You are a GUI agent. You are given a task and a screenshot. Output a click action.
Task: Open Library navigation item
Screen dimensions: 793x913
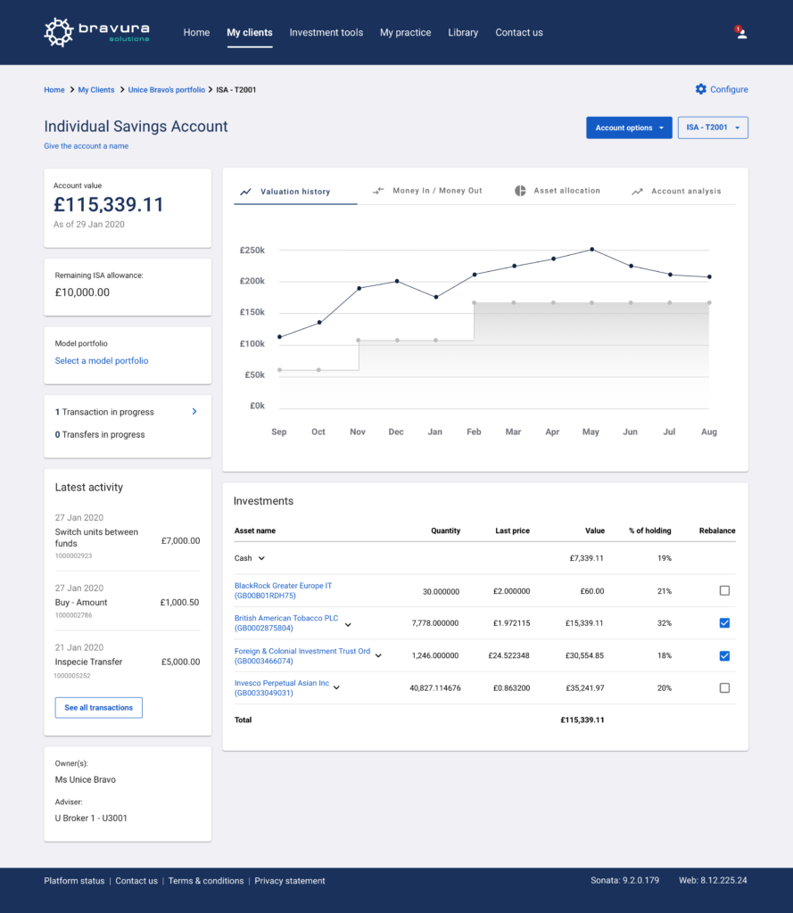(x=463, y=33)
